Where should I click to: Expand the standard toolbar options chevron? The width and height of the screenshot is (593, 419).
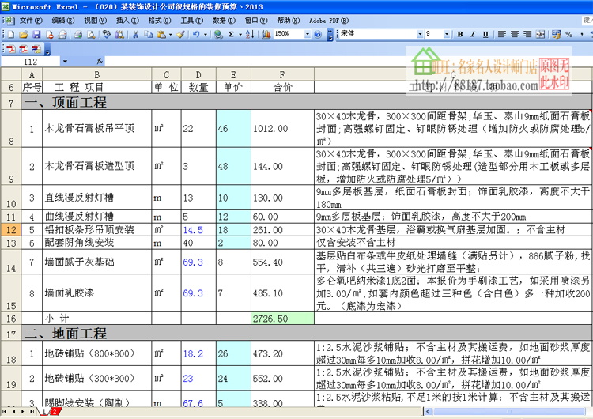point(330,35)
